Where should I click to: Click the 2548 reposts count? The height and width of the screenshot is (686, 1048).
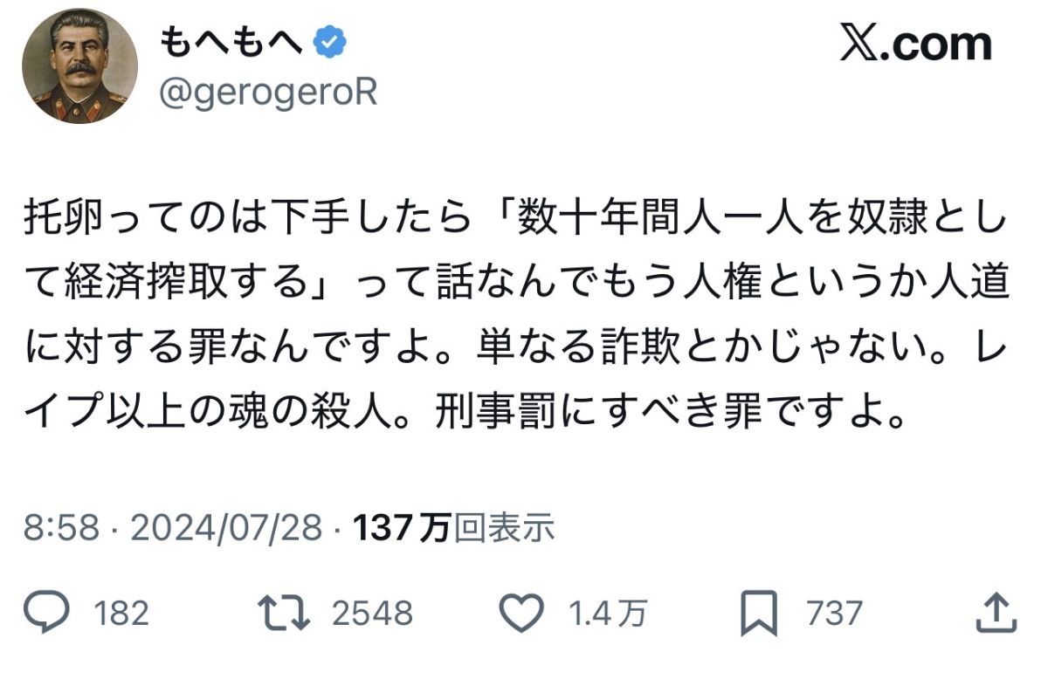click(372, 614)
